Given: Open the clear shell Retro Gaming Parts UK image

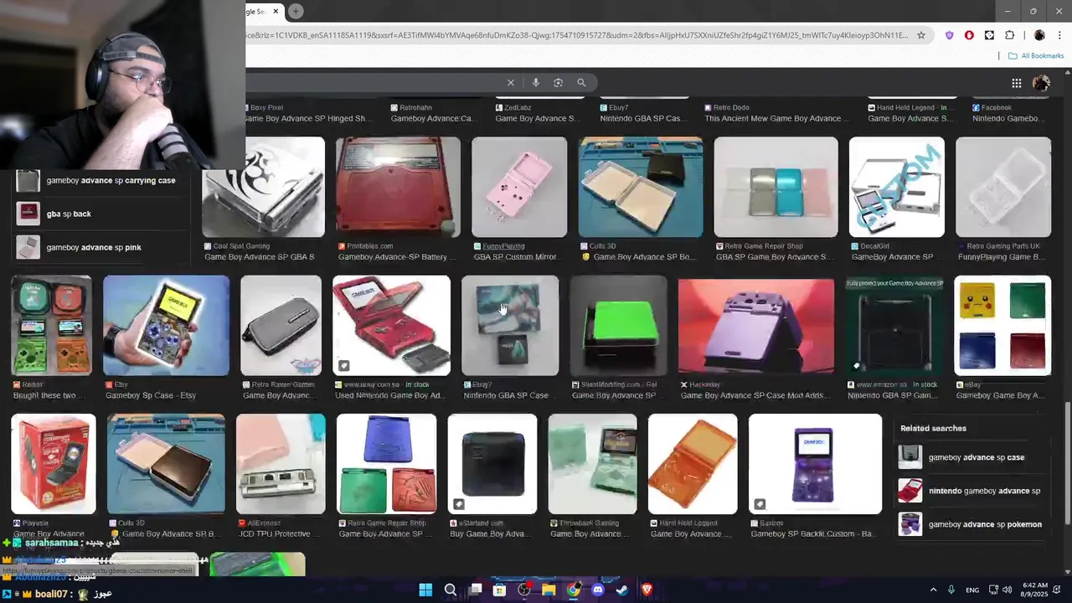Looking at the screenshot, I should [1003, 188].
